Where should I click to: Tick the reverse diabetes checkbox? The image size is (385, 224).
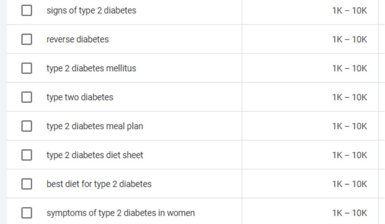click(x=26, y=40)
